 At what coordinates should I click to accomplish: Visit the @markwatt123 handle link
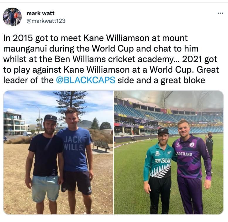click(x=46, y=21)
